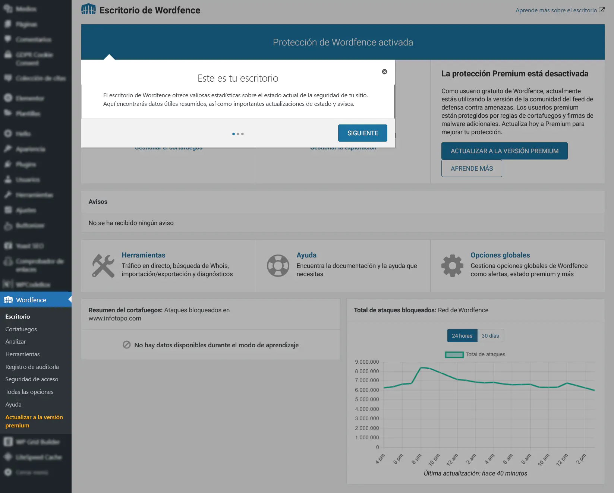Click the external-link icon after 'Aprende más sobre el escritorio'

601,10
